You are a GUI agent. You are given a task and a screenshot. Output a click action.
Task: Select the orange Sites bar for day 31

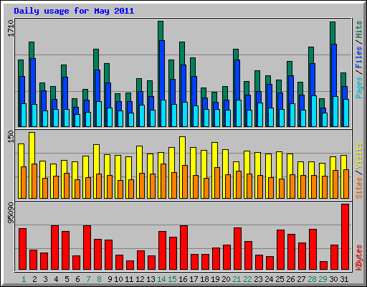click(346, 184)
